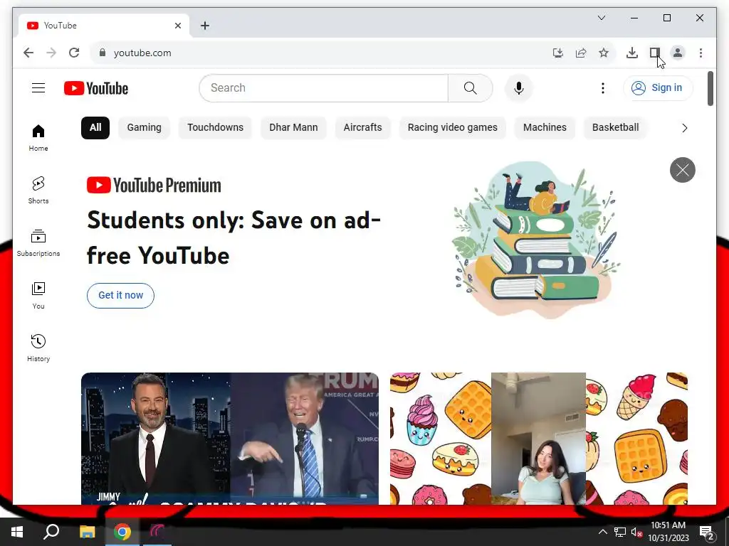The height and width of the screenshot is (546, 729).
Task: Click the magnifier search button
Action: coord(470,87)
